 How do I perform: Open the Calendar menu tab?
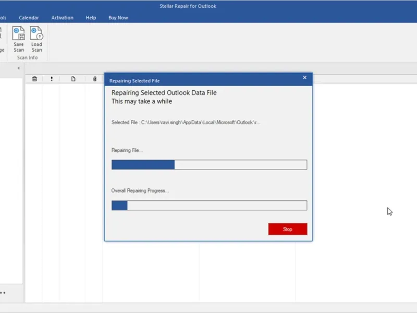[29, 18]
